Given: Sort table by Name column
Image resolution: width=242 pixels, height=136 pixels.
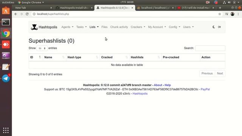Looking at the screenshot, I should pos(54,57).
